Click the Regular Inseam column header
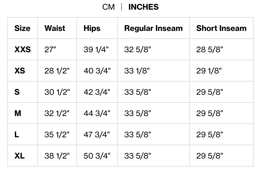Image resolution: width=259 pixels, height=174 pixels. [153, 28]
